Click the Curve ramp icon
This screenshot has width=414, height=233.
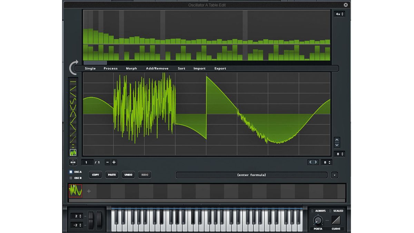pyautogui.click(x=336, y=220)
